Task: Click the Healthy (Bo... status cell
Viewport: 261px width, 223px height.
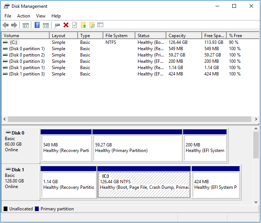Action: [151, 42]
